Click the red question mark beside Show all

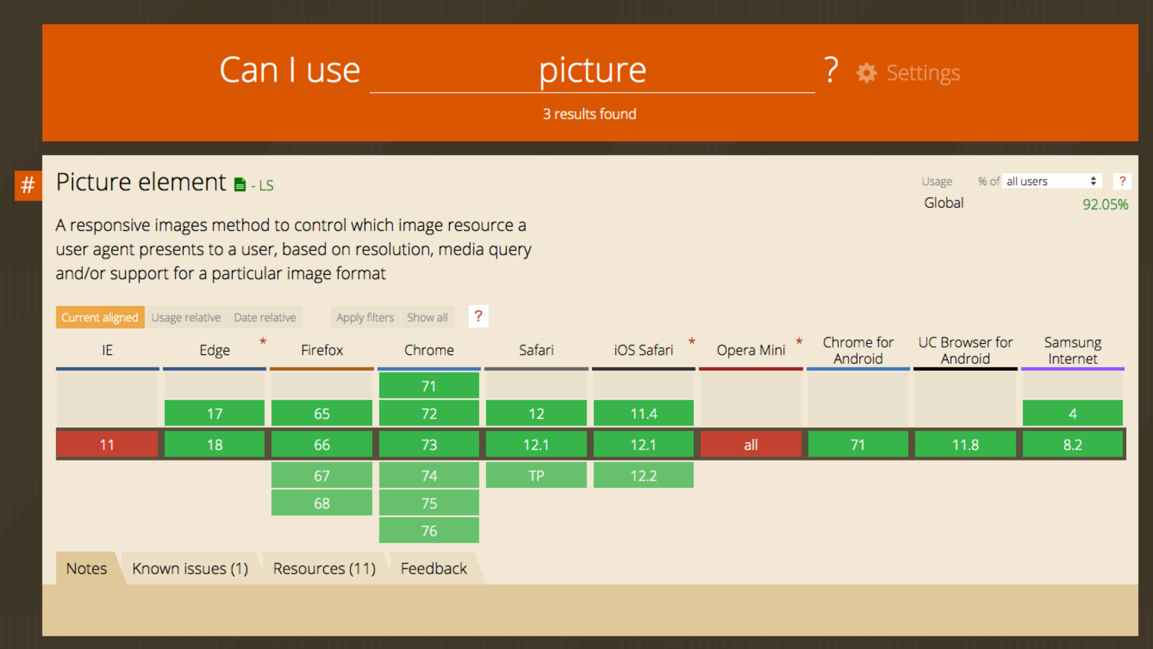pos(478,317)
